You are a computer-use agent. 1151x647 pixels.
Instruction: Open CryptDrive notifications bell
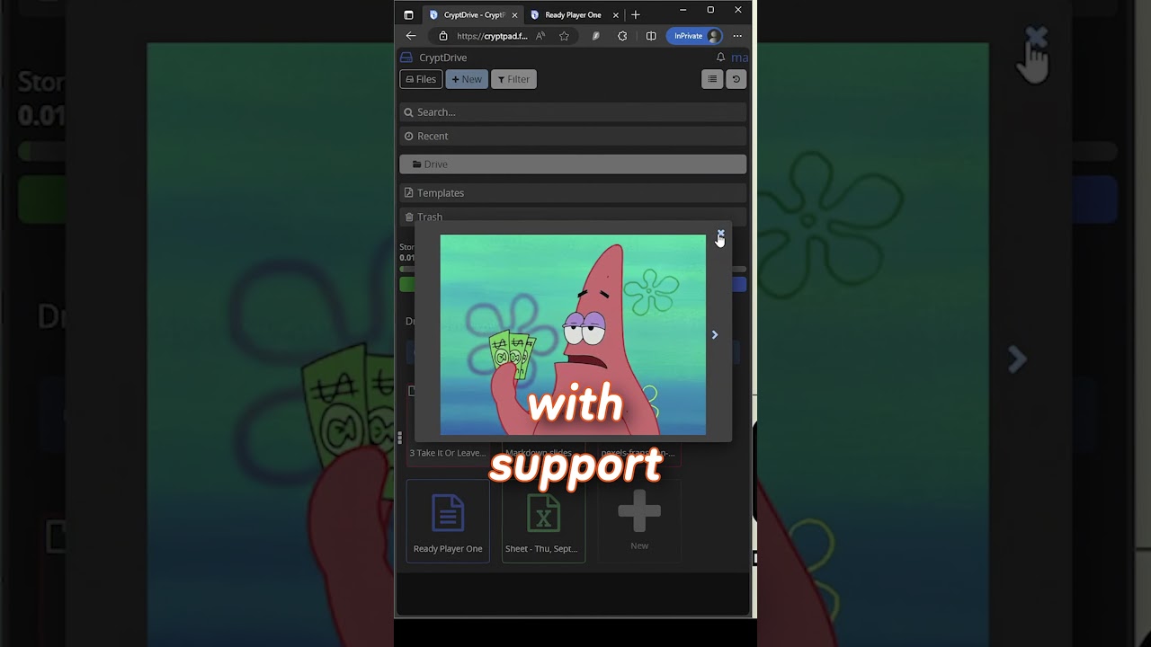720,58
